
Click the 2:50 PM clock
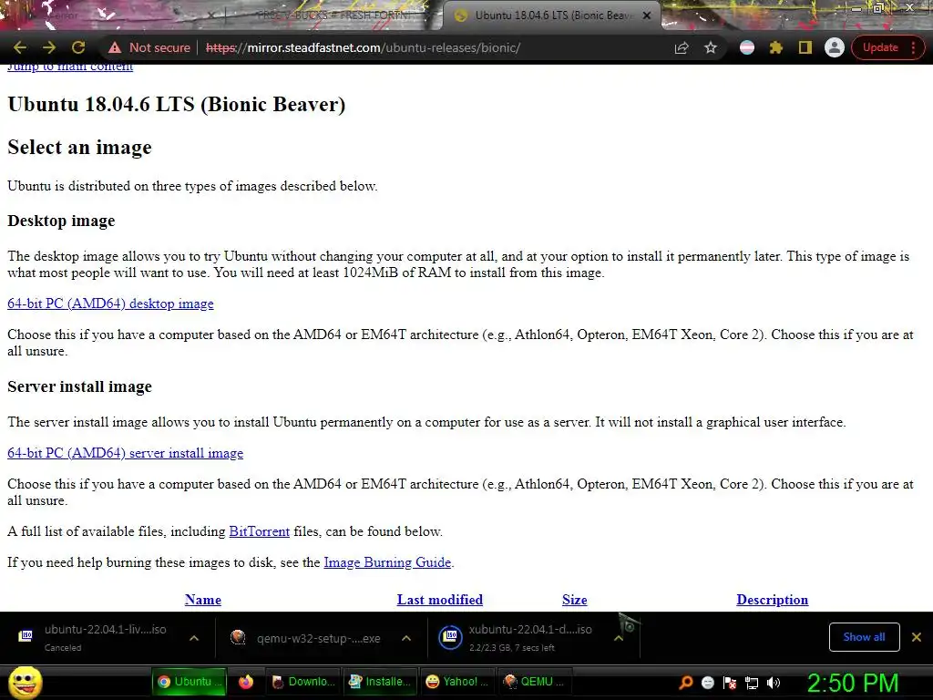pyautogui.click(x=853, y=683)
